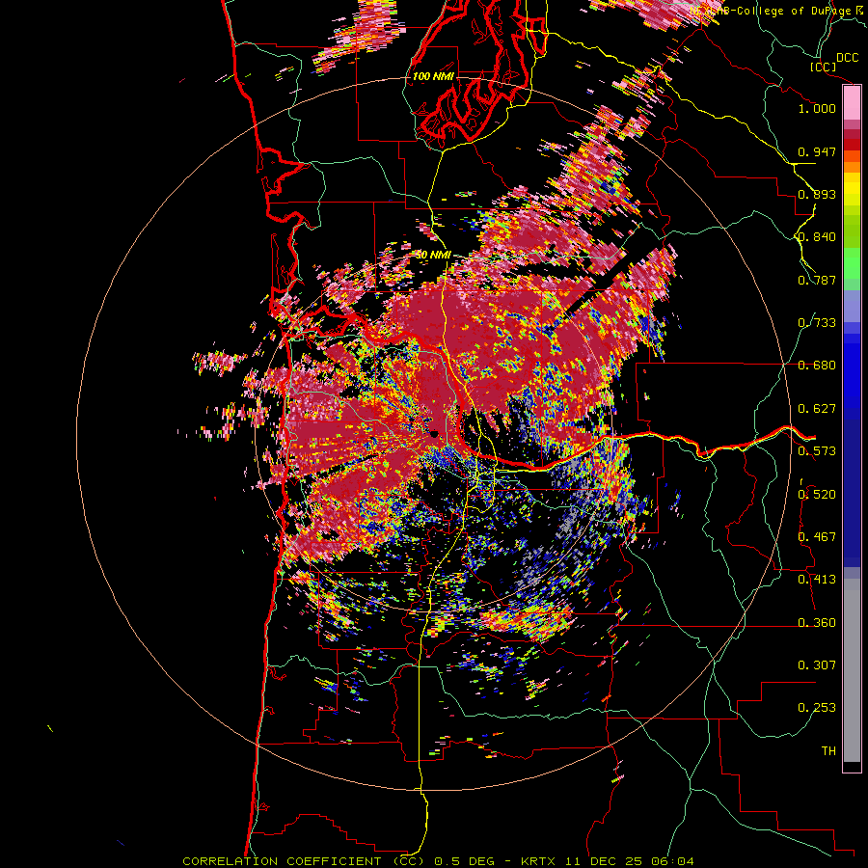This screenshot has height=868, width=868.
Task: Click the 0.947 legend value
Action: 817,151
